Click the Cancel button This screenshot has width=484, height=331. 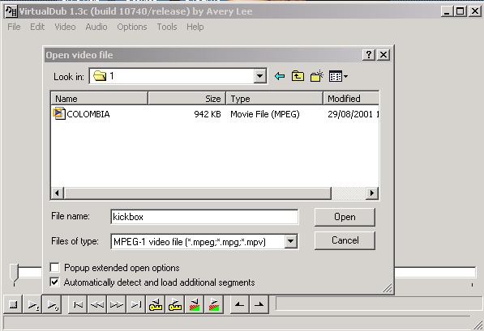tap(345, 240)
